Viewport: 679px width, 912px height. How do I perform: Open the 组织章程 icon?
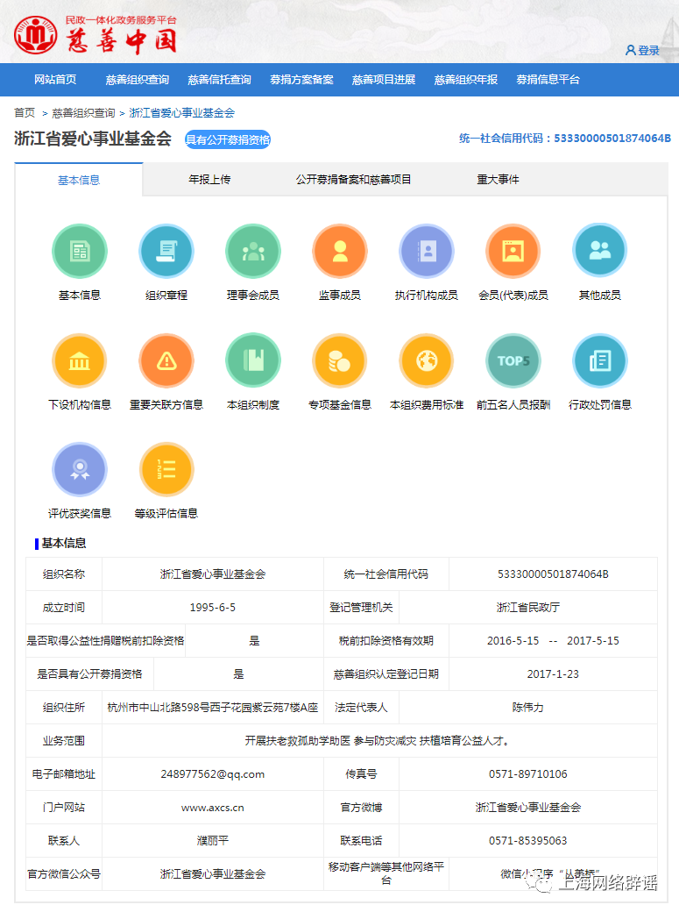point(166,252)
